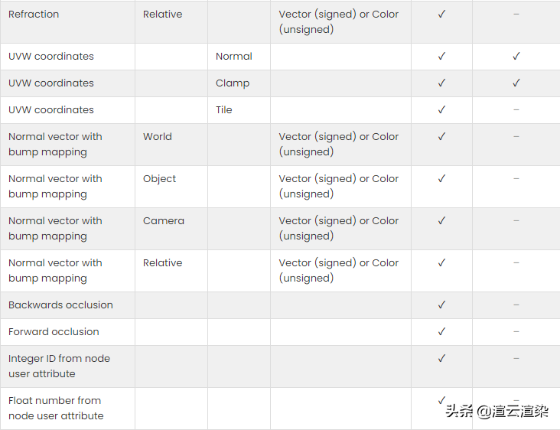
Task: Click the 'World' cell in the table
Action: pyautogui.click(x=158, y=136)
